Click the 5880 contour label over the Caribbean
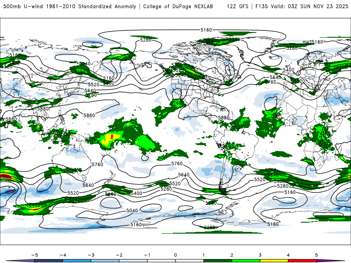 (224, 117)
